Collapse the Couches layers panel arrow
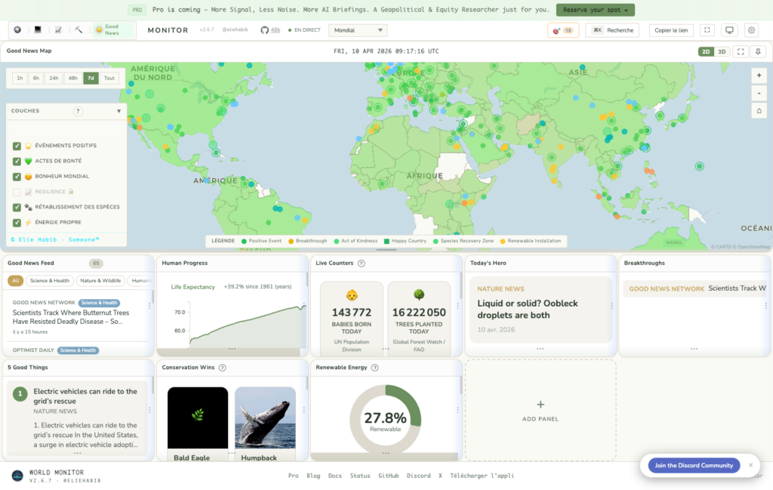 coord(119,111)
